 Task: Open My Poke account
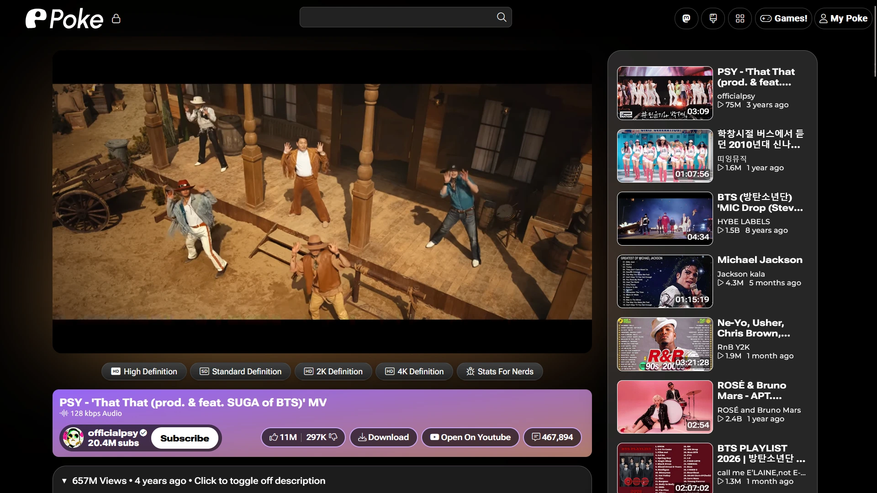coord(843,19)
